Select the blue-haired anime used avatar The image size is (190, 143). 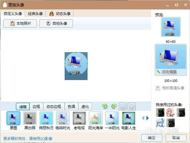click(160, 123)
